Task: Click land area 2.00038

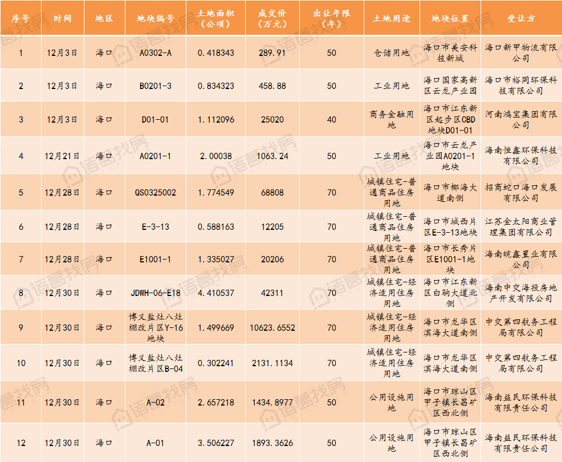Action: pyautogui.click(x=216, y=156)
